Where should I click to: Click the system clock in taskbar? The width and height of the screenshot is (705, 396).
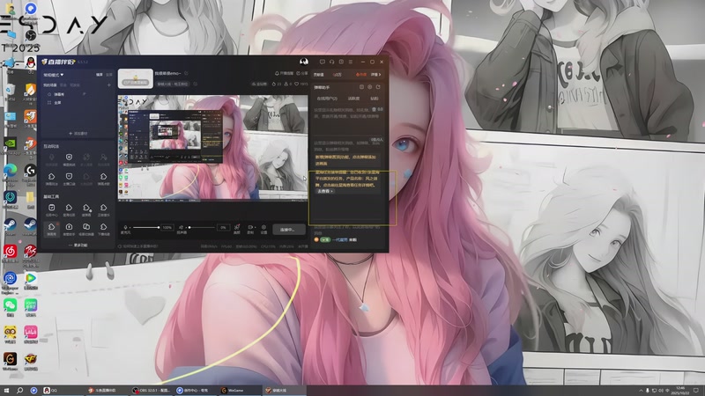click(680, 390)
